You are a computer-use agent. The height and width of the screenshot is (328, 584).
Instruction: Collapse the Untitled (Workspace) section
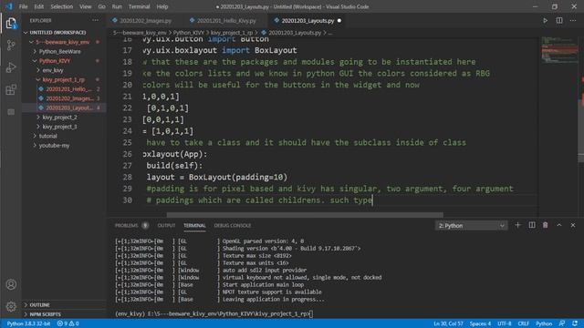pyautogui.click(x=64, y=33)
